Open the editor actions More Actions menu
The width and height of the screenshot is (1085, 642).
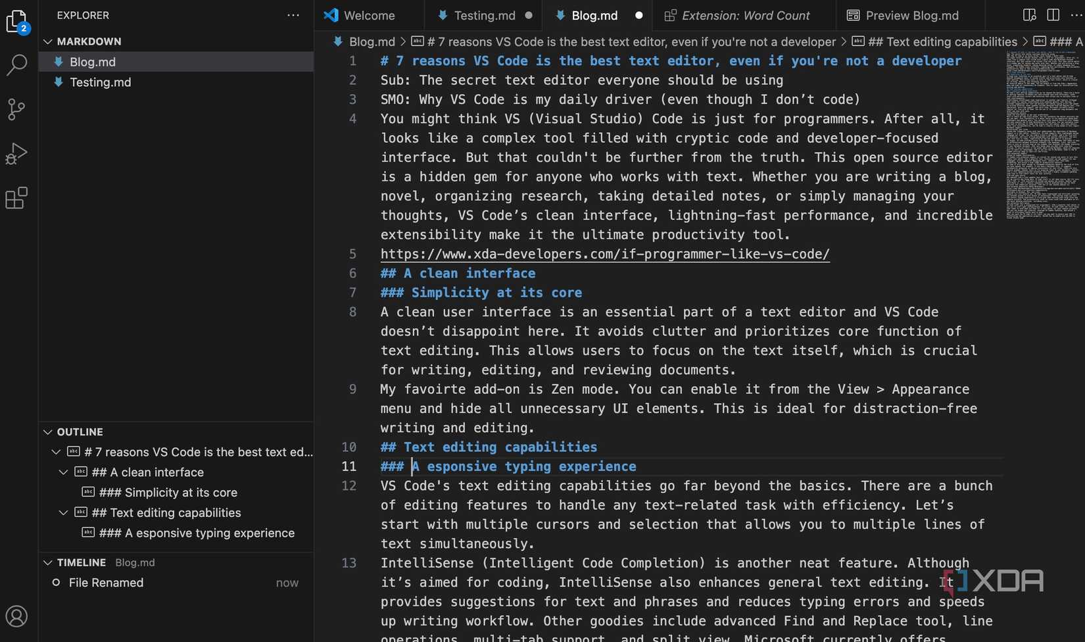pos(1076,14)
